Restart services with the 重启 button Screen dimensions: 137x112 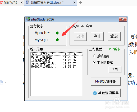point(114,37)
